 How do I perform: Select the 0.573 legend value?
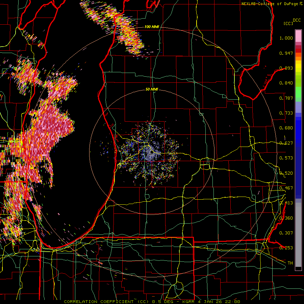click(286, 158)
